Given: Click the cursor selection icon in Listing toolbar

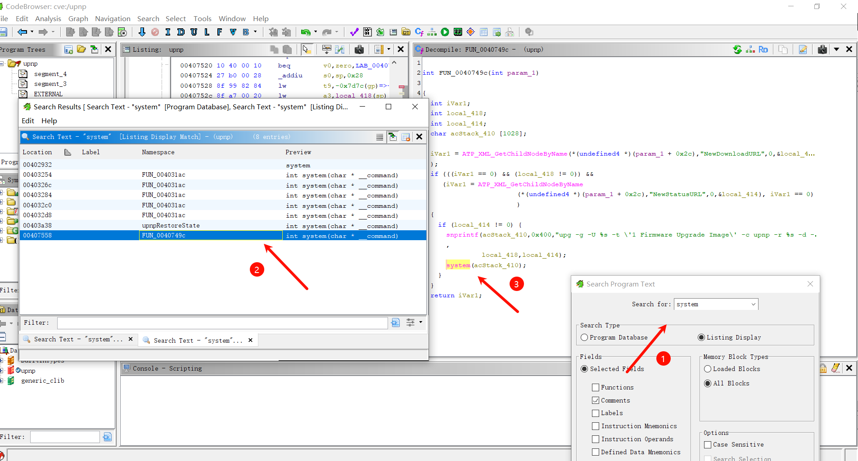Looking at the screenshot, I should click(307, 49).
